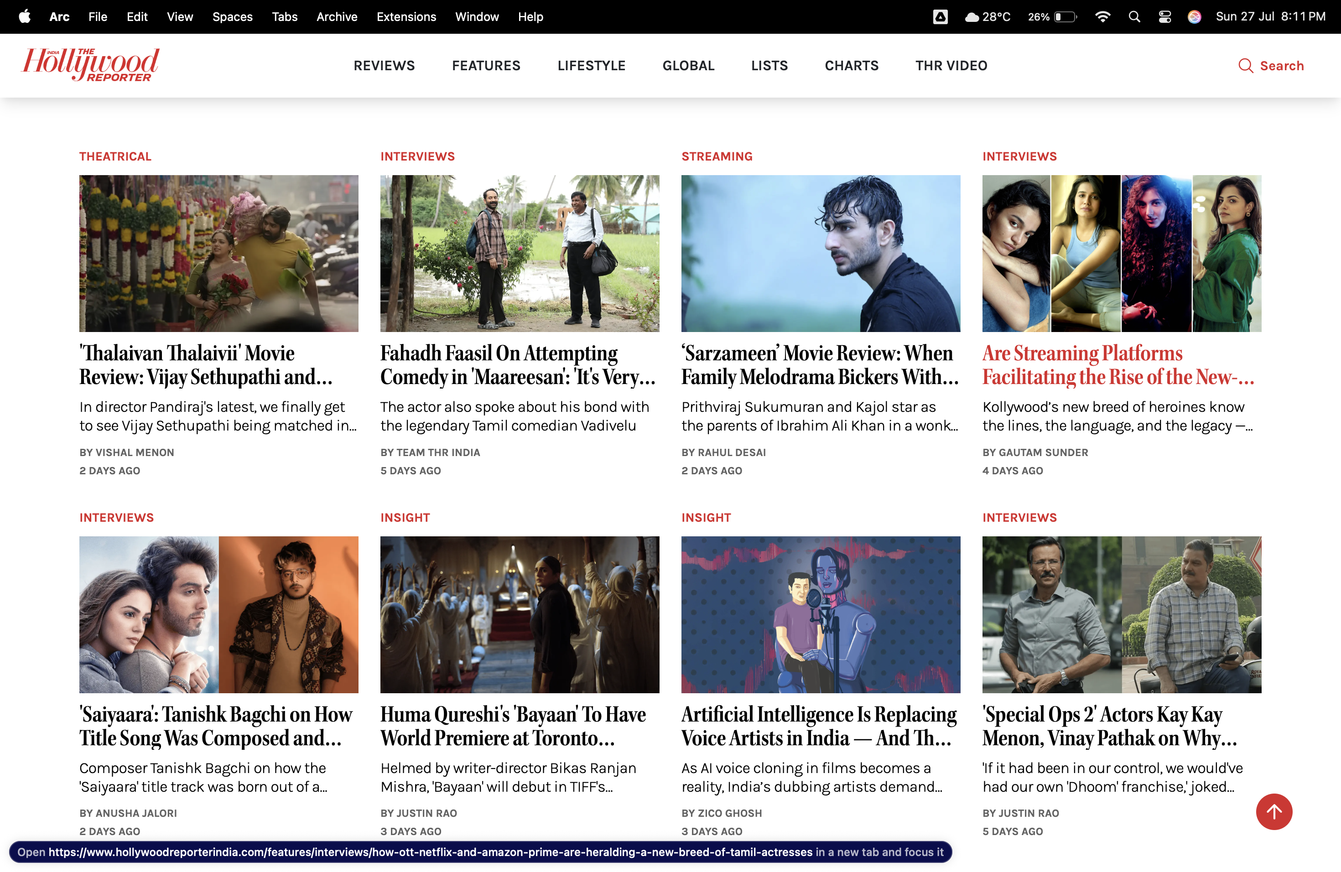Click the red scroll-to-top arrow button

tap(1273, 811)
